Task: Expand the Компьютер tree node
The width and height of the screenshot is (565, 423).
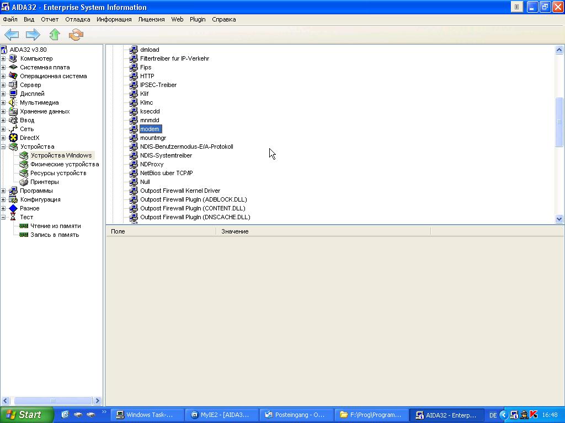Action: [3, 58]
